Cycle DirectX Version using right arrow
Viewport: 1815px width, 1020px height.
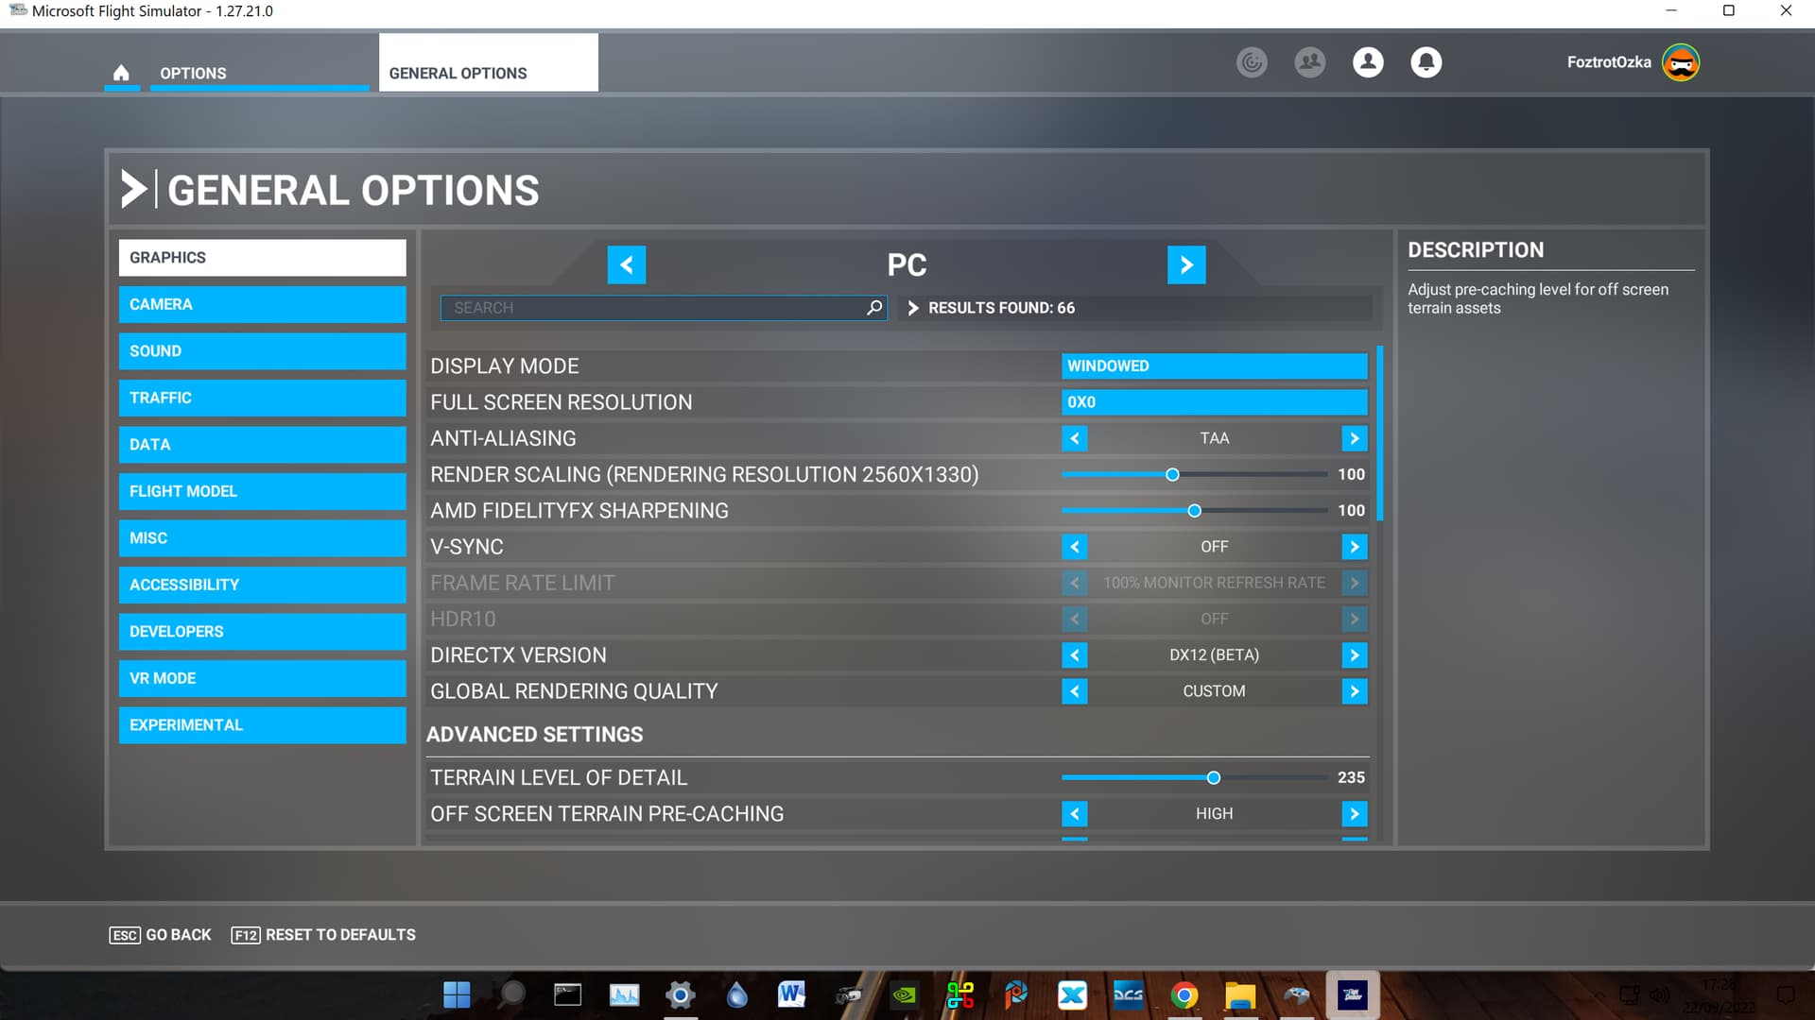pyautogui.click(x=1354, y=655)
